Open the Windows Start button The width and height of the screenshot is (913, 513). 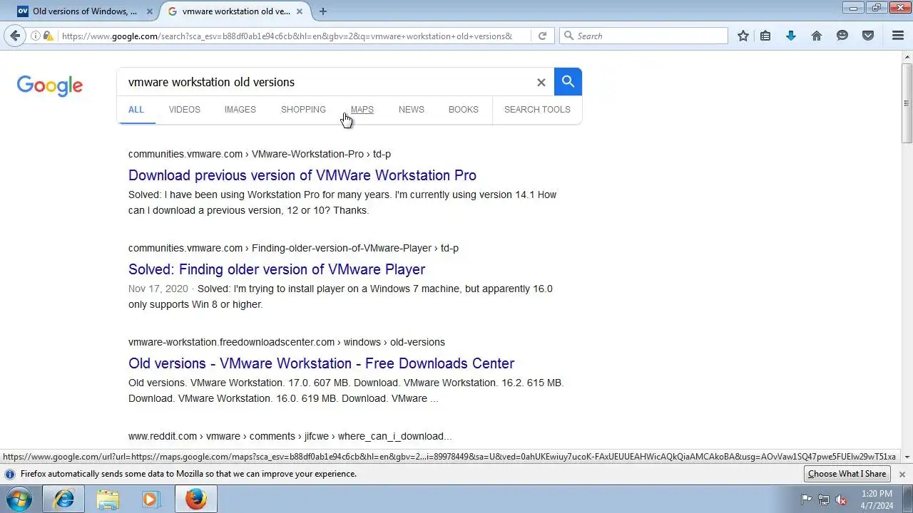pos(19,499)
